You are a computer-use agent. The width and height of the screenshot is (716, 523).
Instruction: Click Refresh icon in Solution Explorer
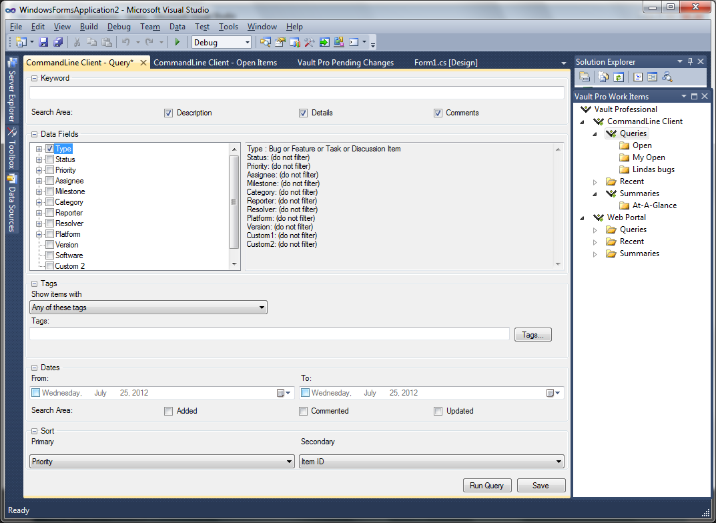[619, 77]
